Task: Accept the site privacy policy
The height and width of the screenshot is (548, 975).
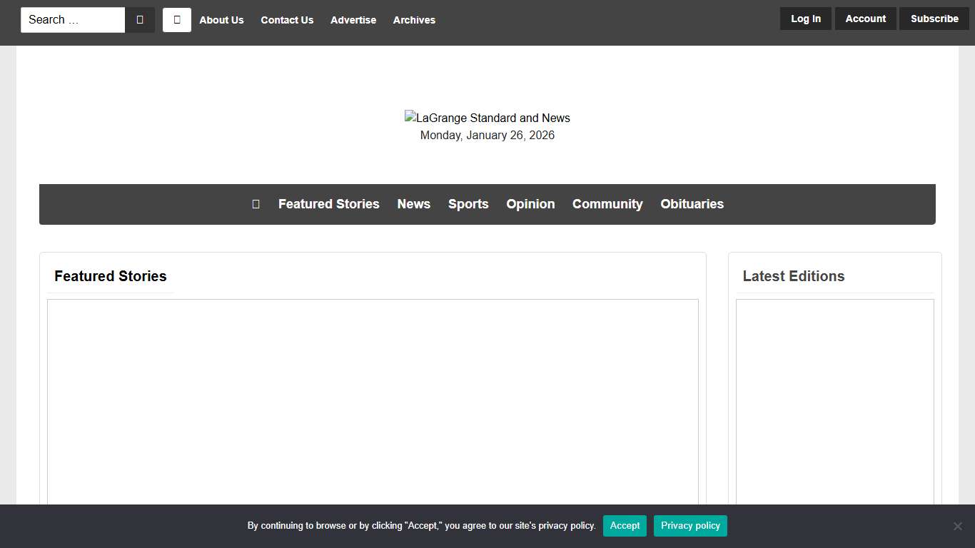Action: pyautogui.click(x=625, y=526)
